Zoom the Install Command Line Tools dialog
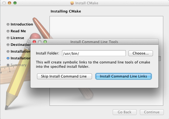The height and width of the screenshot is (119, 169). click(x=45, y=42)
